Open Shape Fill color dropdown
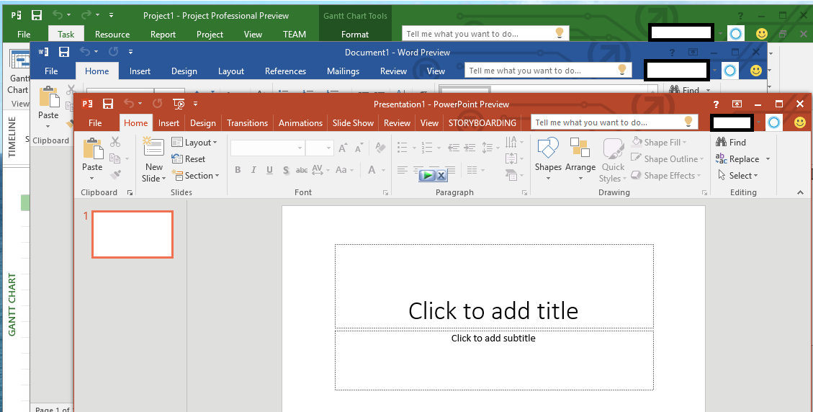This screenshot has height=412, width=813. click(x=659, y=142)
